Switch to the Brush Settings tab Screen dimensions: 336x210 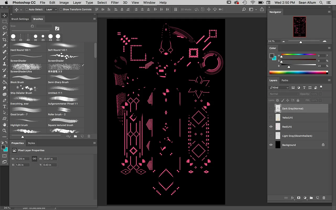20,19
